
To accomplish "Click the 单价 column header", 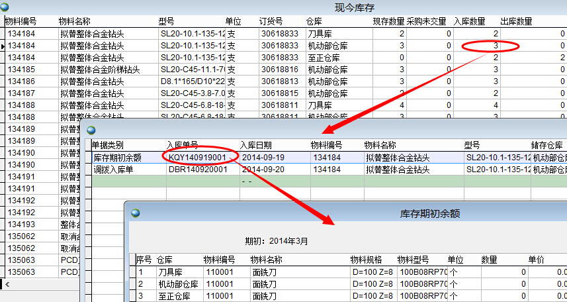I will point(536,259).
